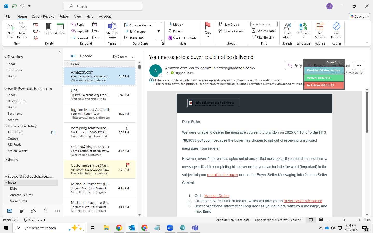This screenshot has height=233, width=373.
Task: Open the Tags flag icon
Action: pos(208,30)
